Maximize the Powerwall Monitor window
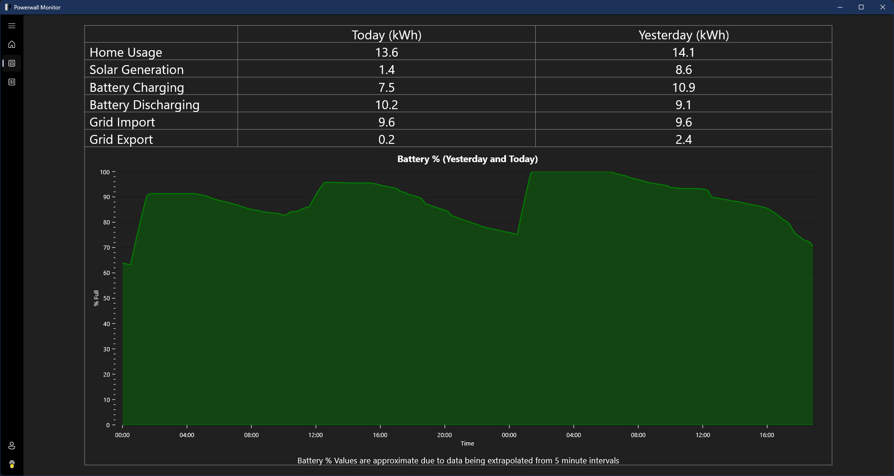 (861, 7)
